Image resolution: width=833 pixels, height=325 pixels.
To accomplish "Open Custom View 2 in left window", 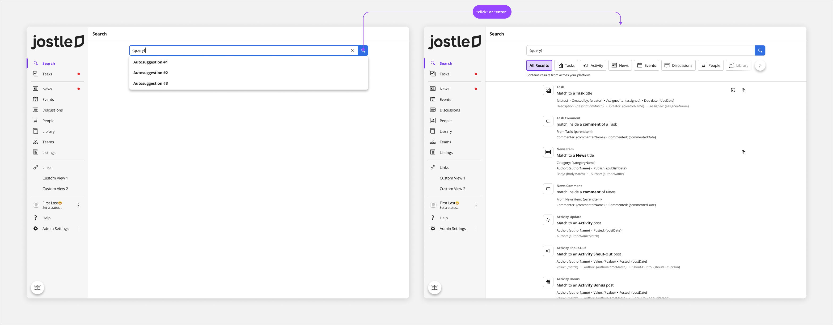I will (57, 189).
